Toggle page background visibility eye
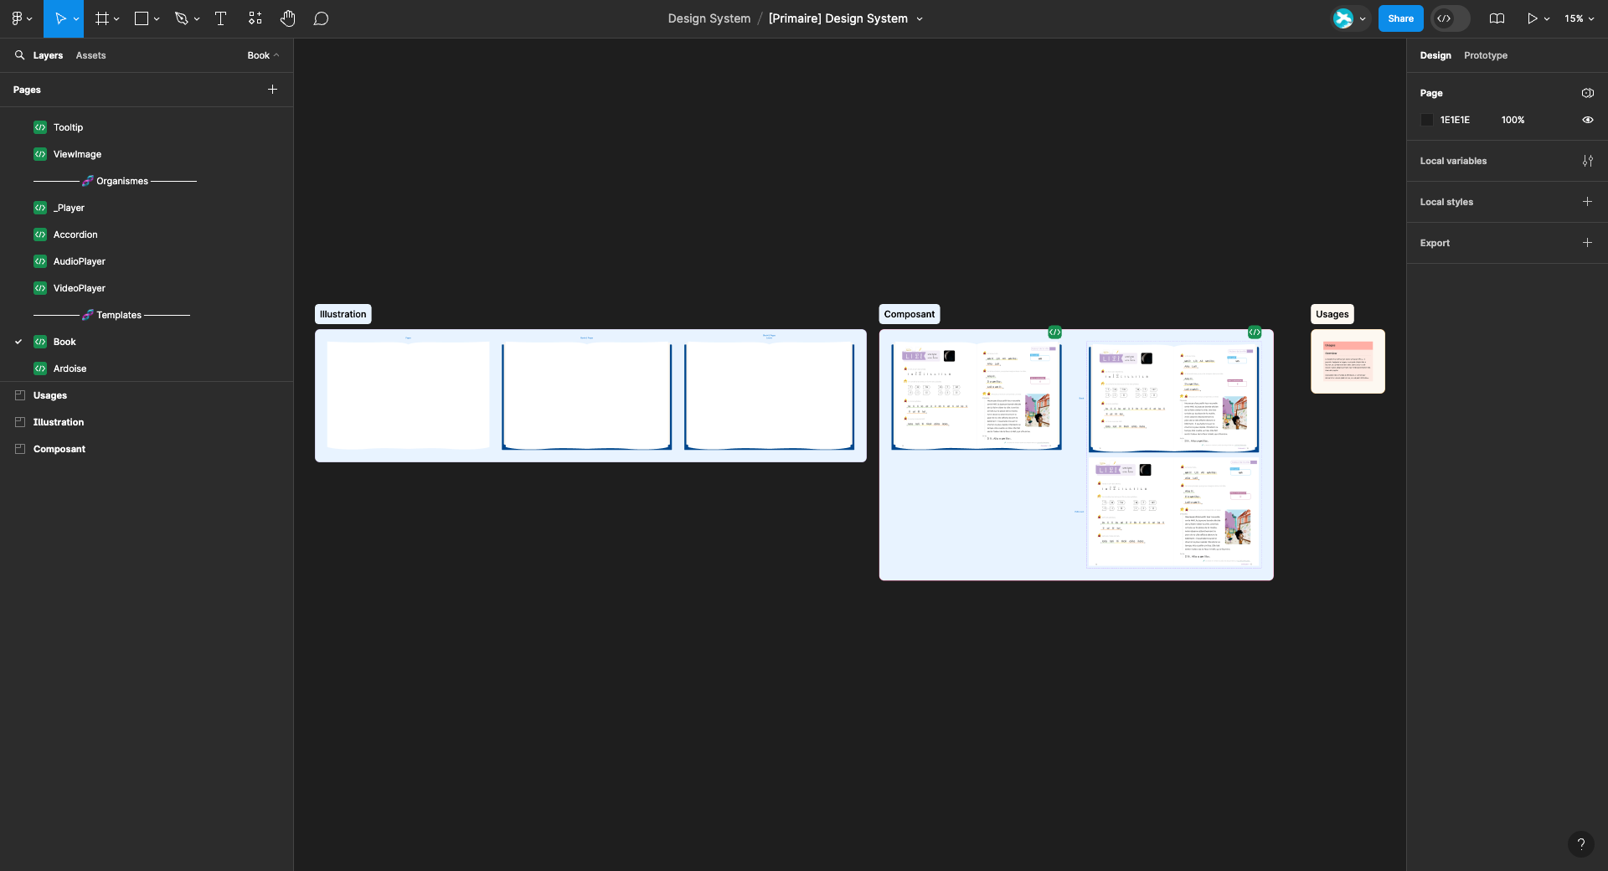This screenshot has width=1608, height=871. coord(1587,120)
